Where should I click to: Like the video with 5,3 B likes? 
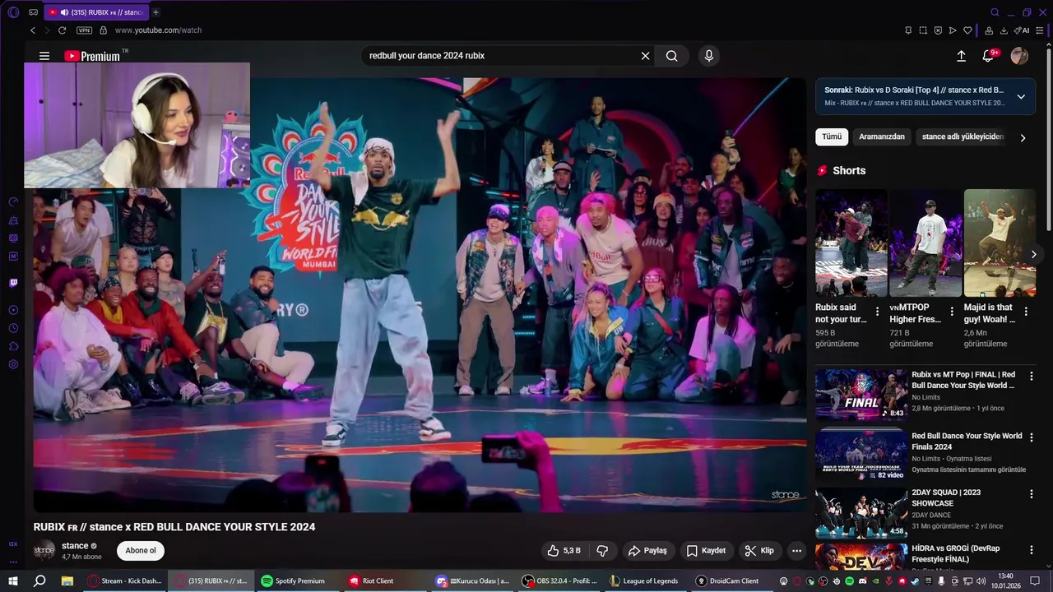coord(565,551)
